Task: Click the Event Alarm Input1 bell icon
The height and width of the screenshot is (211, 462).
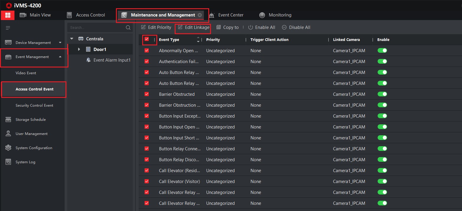Action: pyautogui.click(x=88, y=60)
